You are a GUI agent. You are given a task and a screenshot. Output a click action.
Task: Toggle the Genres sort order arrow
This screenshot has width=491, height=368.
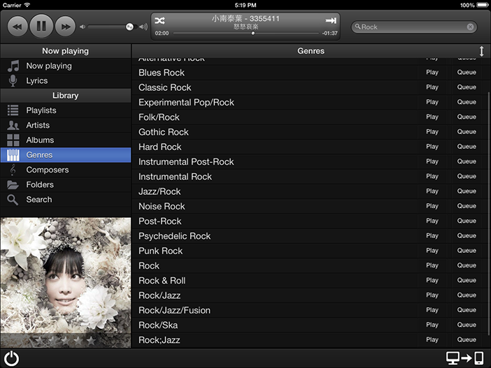(481, 51)
